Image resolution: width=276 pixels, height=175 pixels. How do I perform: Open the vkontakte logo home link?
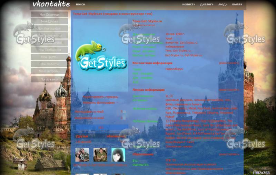tap(51, 4)
